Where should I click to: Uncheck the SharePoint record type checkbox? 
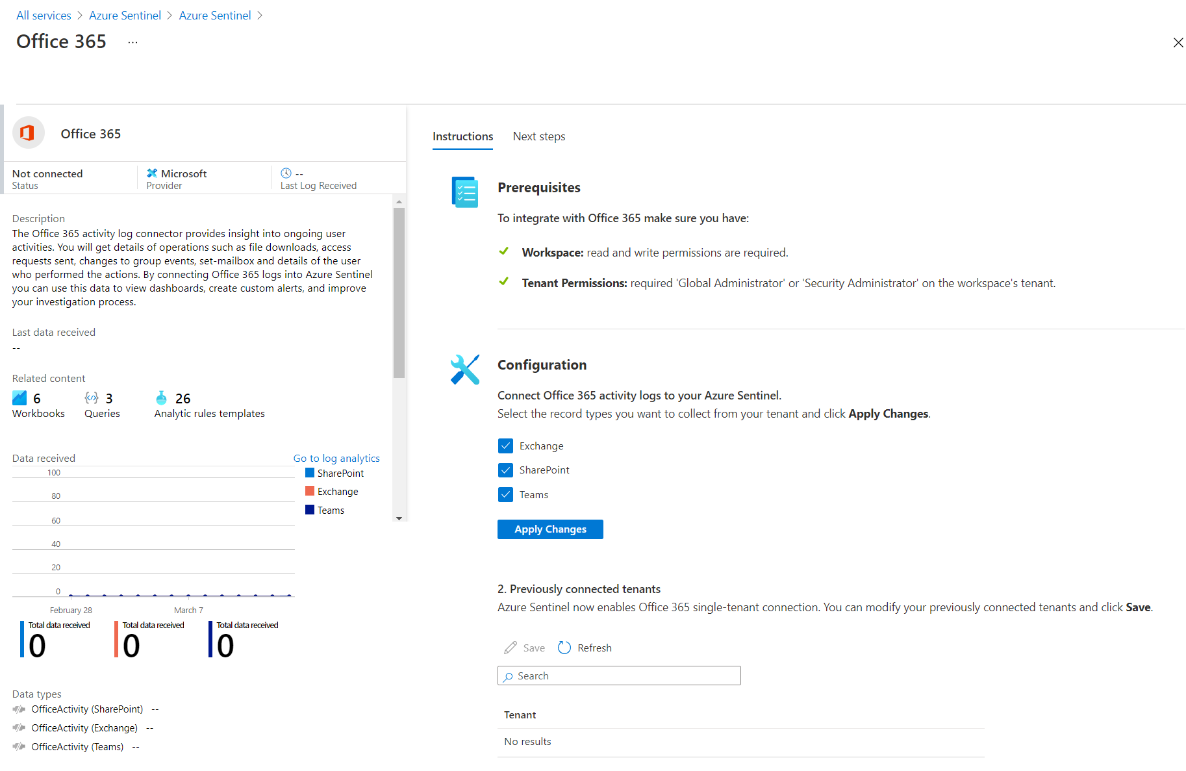(505, 470)
